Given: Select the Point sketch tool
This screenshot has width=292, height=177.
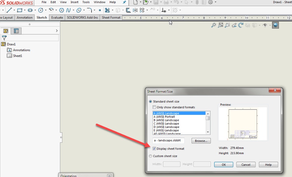Looking at the screenshot, I should coord(100,10).
